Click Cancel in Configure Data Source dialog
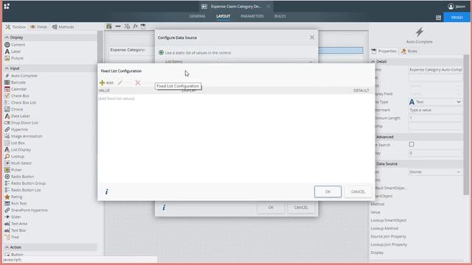 pyautogui.click(x=301, y=208)
